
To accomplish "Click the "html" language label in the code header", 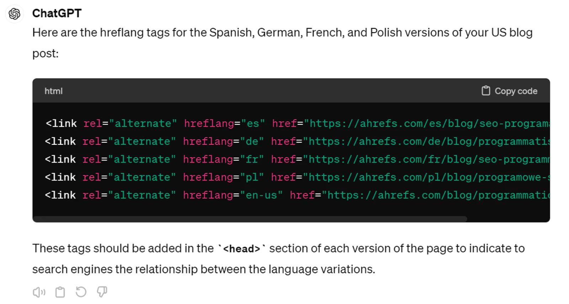I will pos(53,91).
